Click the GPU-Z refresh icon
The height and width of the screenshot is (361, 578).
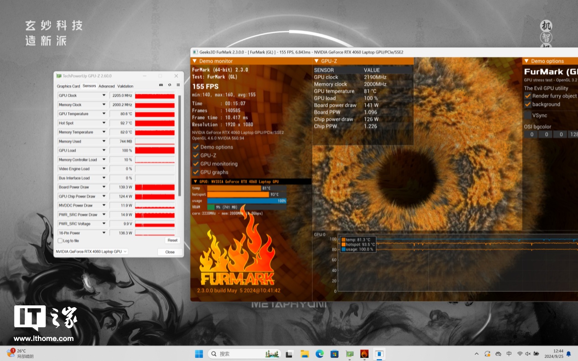pyautogui.click(x=169, y=85)
